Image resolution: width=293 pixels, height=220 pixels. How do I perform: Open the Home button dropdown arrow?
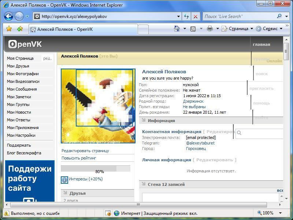pyautogui.click(x=185, y=29)
